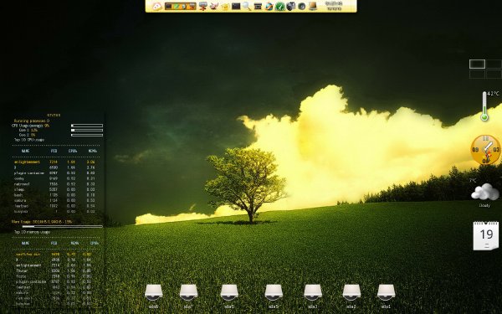Open the magnifying glass search launcher
The height and width of the screenshot is (314, 502).
tap(247, 6)
